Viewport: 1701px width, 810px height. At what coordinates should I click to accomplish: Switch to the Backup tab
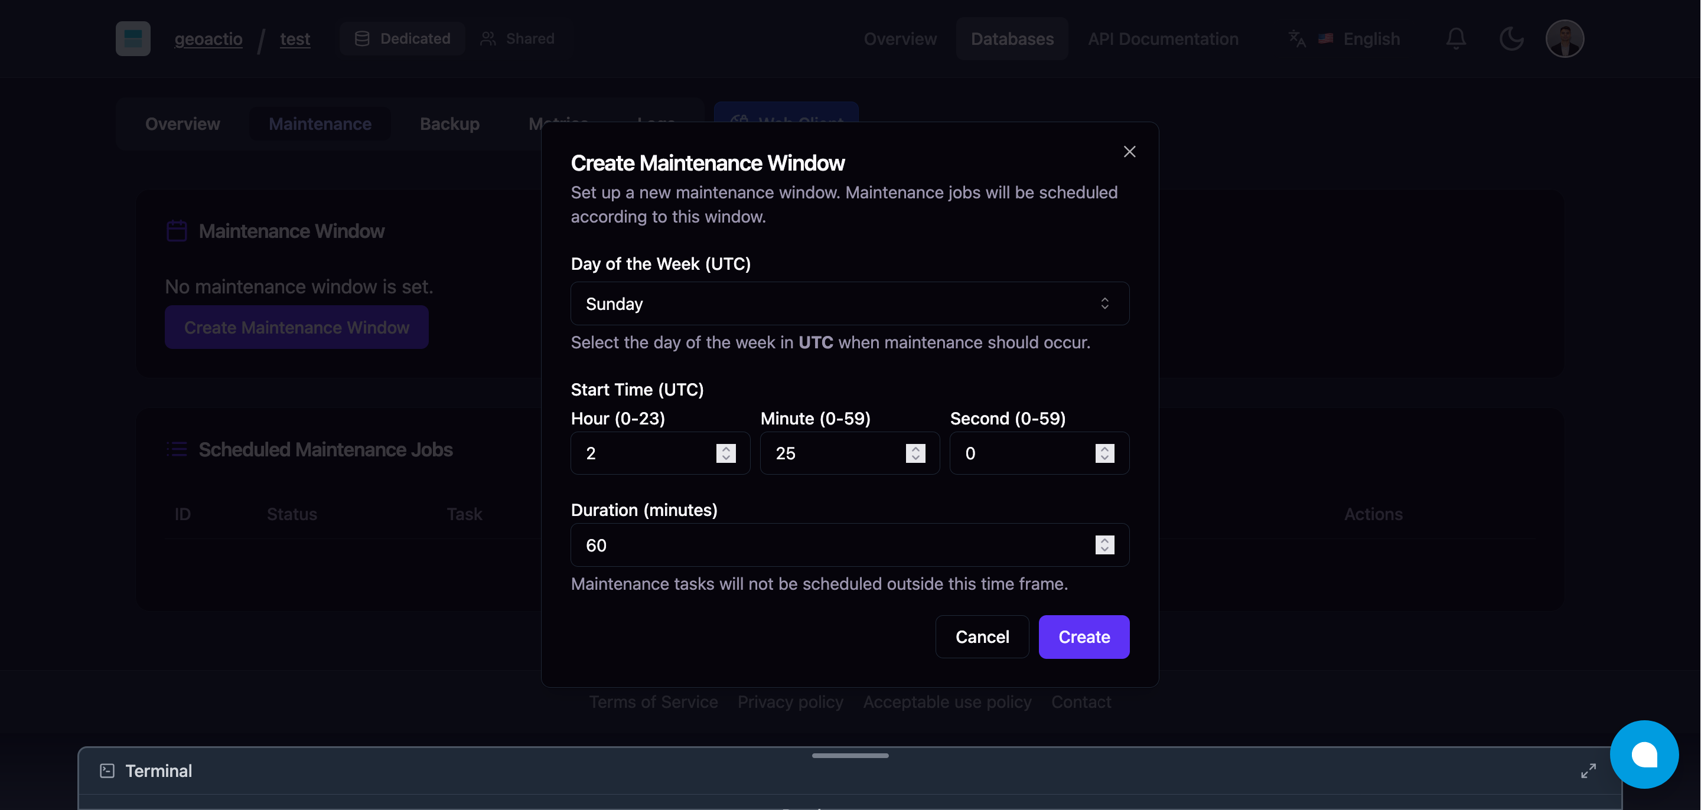pos(449,123)
